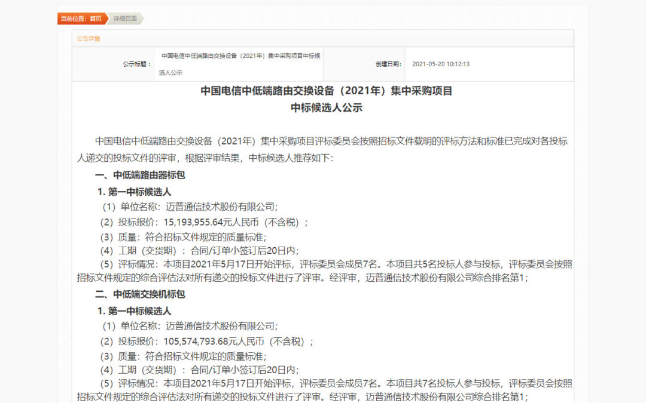Click the 公告详情 section header
Image resolution: width=646 pixels, height=403 pixels.
[88, 39]
